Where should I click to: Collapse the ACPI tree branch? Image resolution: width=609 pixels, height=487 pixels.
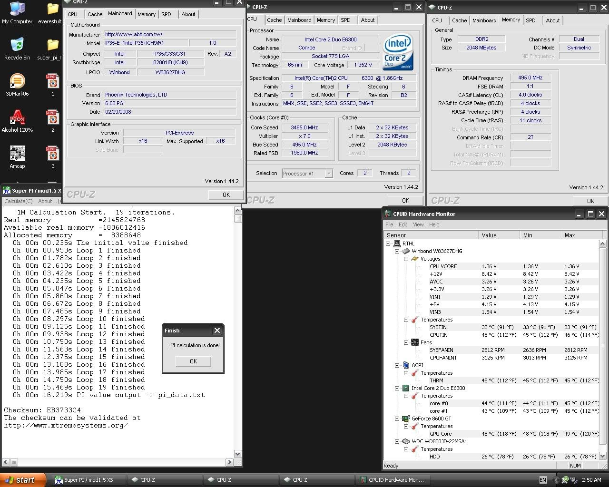point(397,365)
